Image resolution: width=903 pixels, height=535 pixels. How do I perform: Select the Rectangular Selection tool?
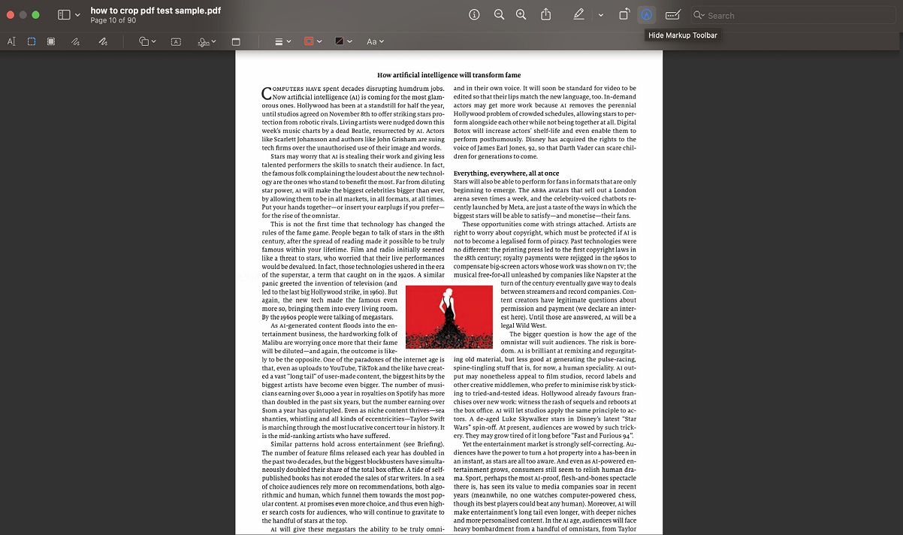31,41
